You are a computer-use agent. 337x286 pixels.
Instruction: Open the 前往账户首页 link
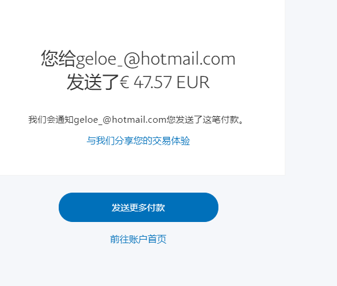(x=138, y=240)
